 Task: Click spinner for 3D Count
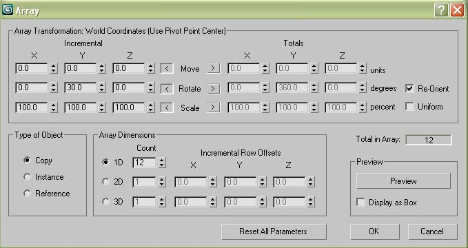pos(162,202)
